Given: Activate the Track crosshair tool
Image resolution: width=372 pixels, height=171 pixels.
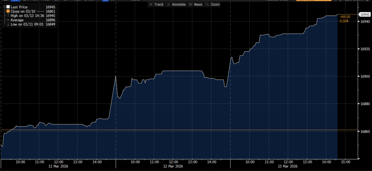Looking at the screenshot, I should coord(157,4).
